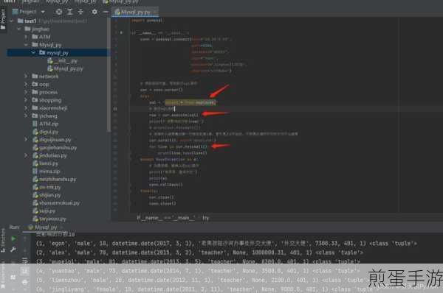This screenshot has width=443, height=293.
Task: Collapse the selected mysql_py package arrow
Action: [x=33, y=52]
